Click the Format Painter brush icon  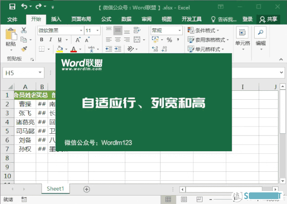24,49
